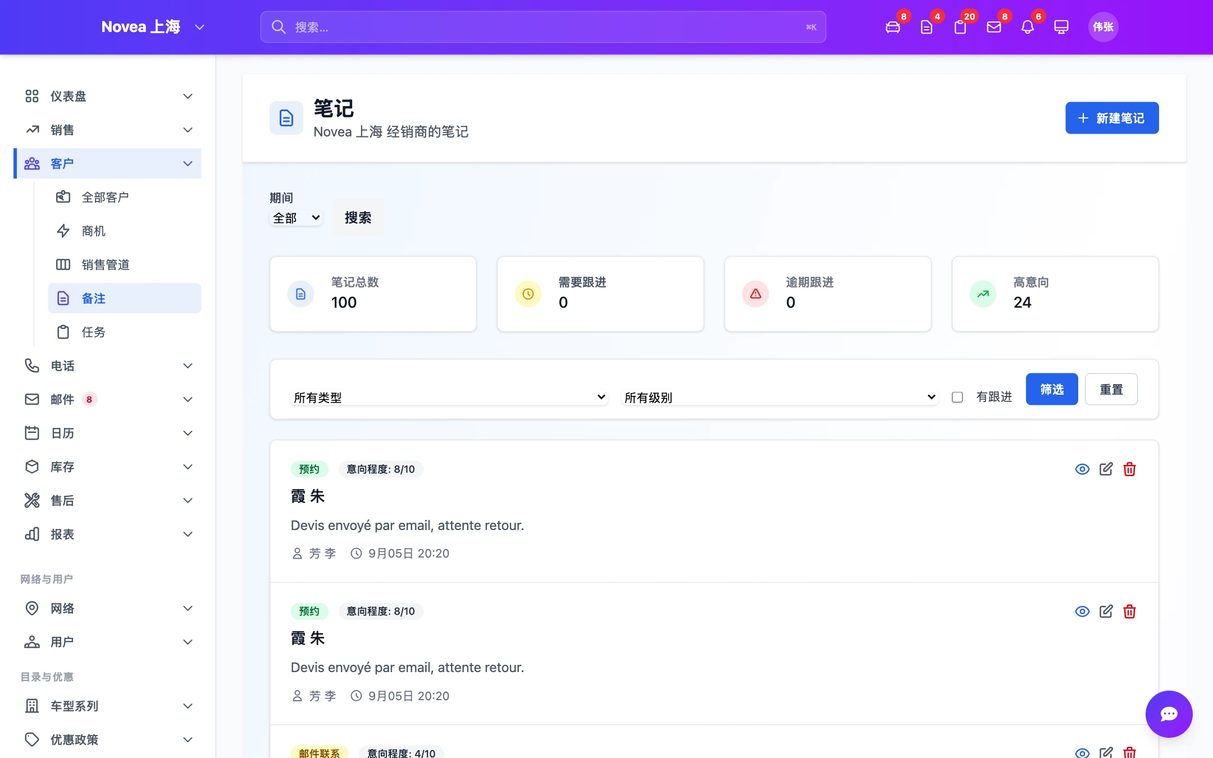The width and height of the screenshot is (1213, 758).
Task: Click the 车型系列 building icon in the sidebar
Action: (x=32, y=706)
